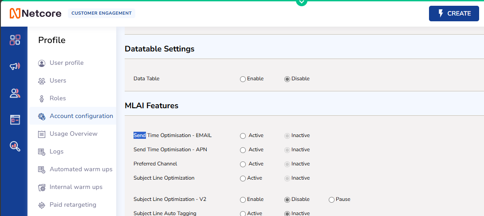Enable the Data Table option

243,79
